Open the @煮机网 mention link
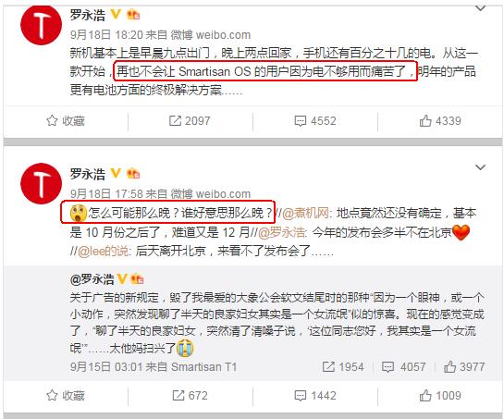This screenshot has width=504, height=419. click(x=305, y=213)
